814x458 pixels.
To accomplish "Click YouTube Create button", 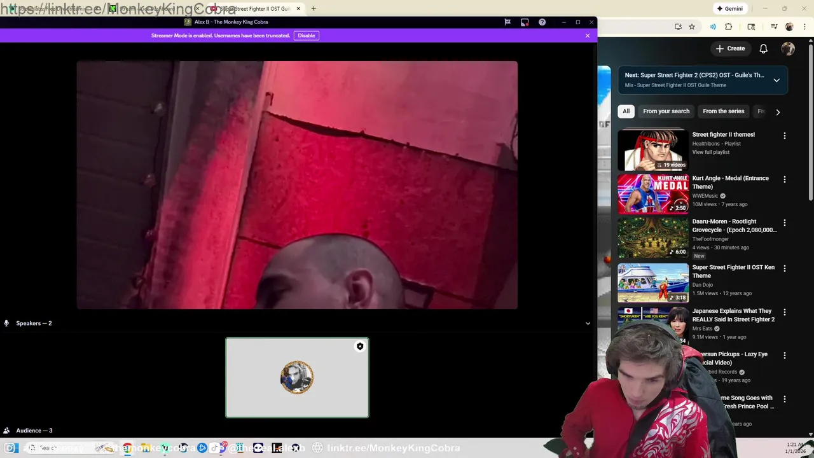I will (x=730, y=48).
